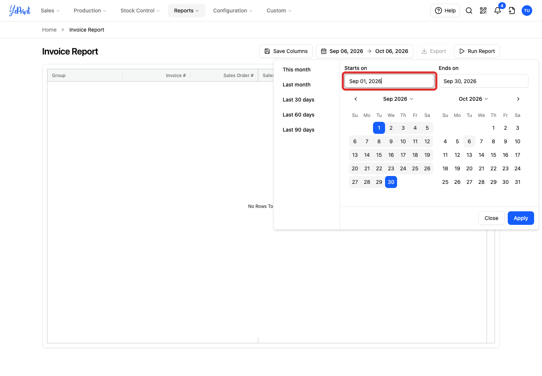Go to previous month in calendar
Viewport: 542px width, 376px height.
pos(356,99)
